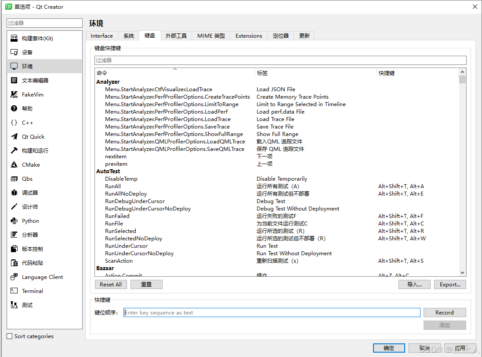Select the nextitem command row
Image resolution: width=482 pixels, height=357 pixels.
pos(277,157)
